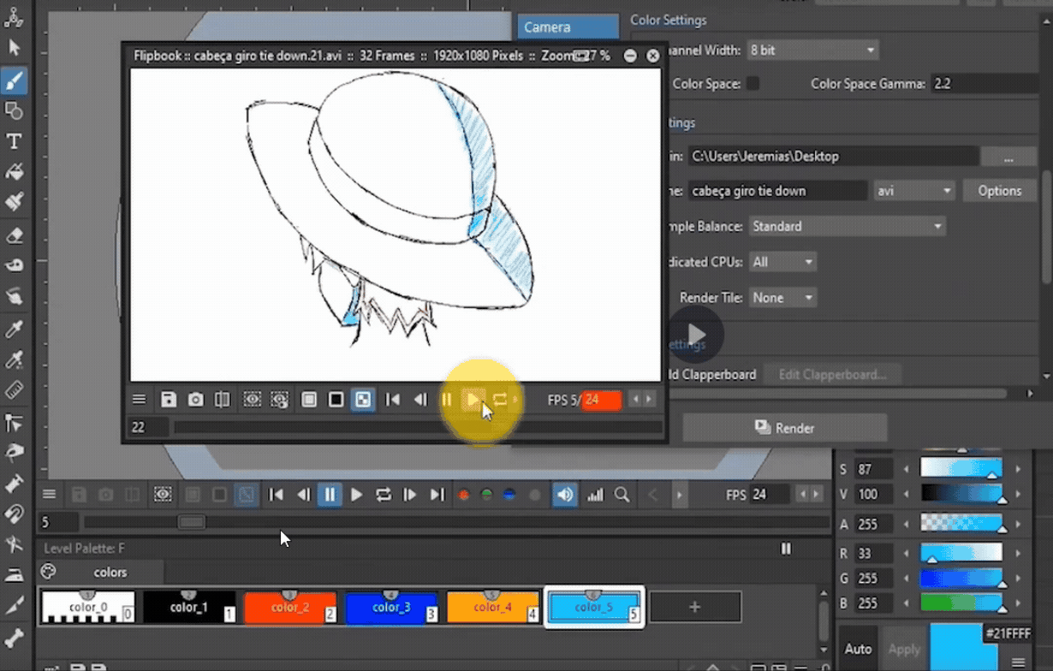1053x671 pixels.
Task: Toggle loop playback in the Flipbook
Action: coord(501,399)
